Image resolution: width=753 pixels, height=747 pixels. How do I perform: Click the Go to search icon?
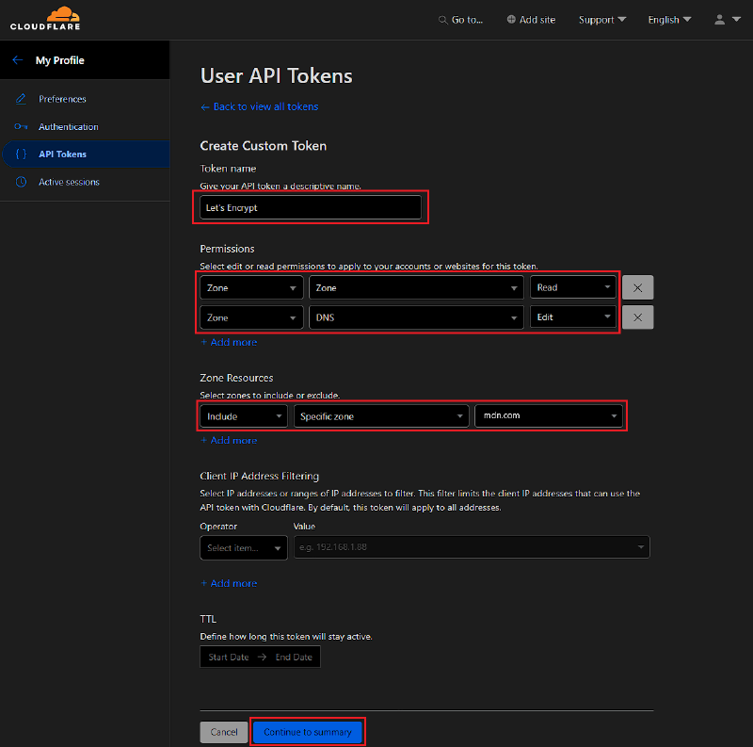tap(443, 20)
